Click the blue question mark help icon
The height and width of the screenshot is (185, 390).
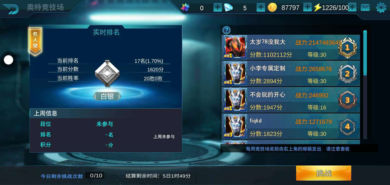pyautogui.click(x=226, y=30)
